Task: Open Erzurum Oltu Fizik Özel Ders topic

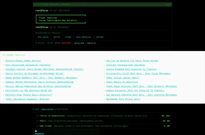Action: pyautogui.click(x=138, y=73)
